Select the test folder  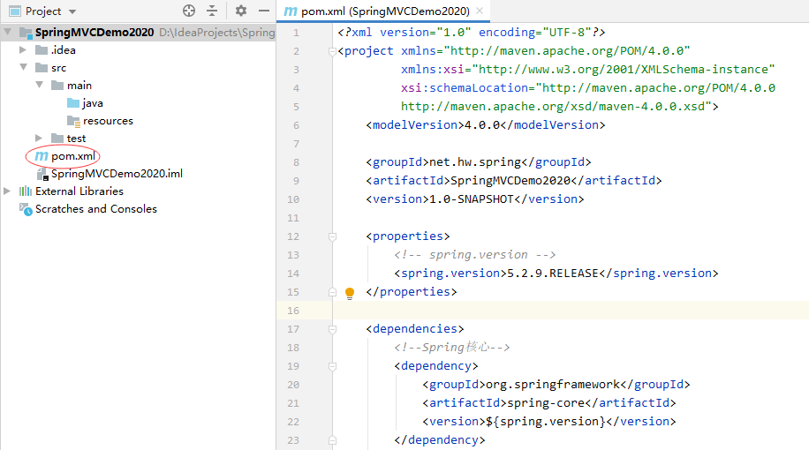76,139
